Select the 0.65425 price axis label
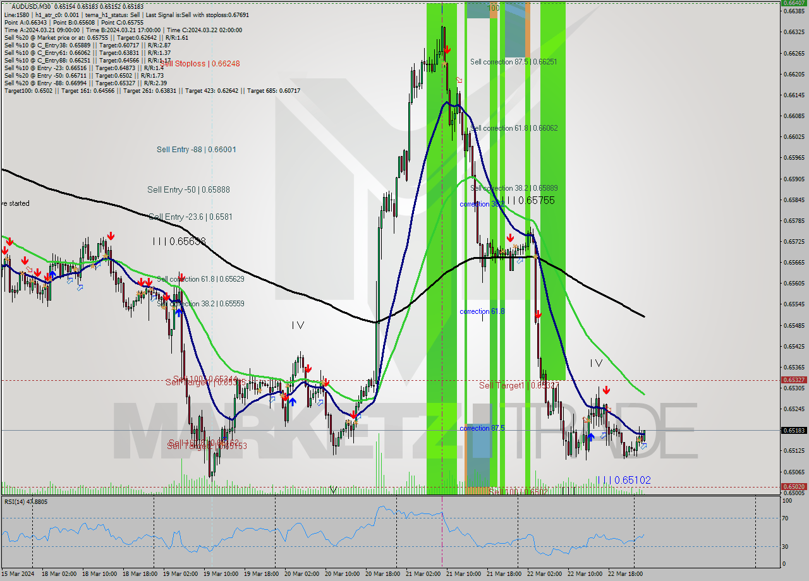The image size is (809, 581). click(x=794, y=346)
